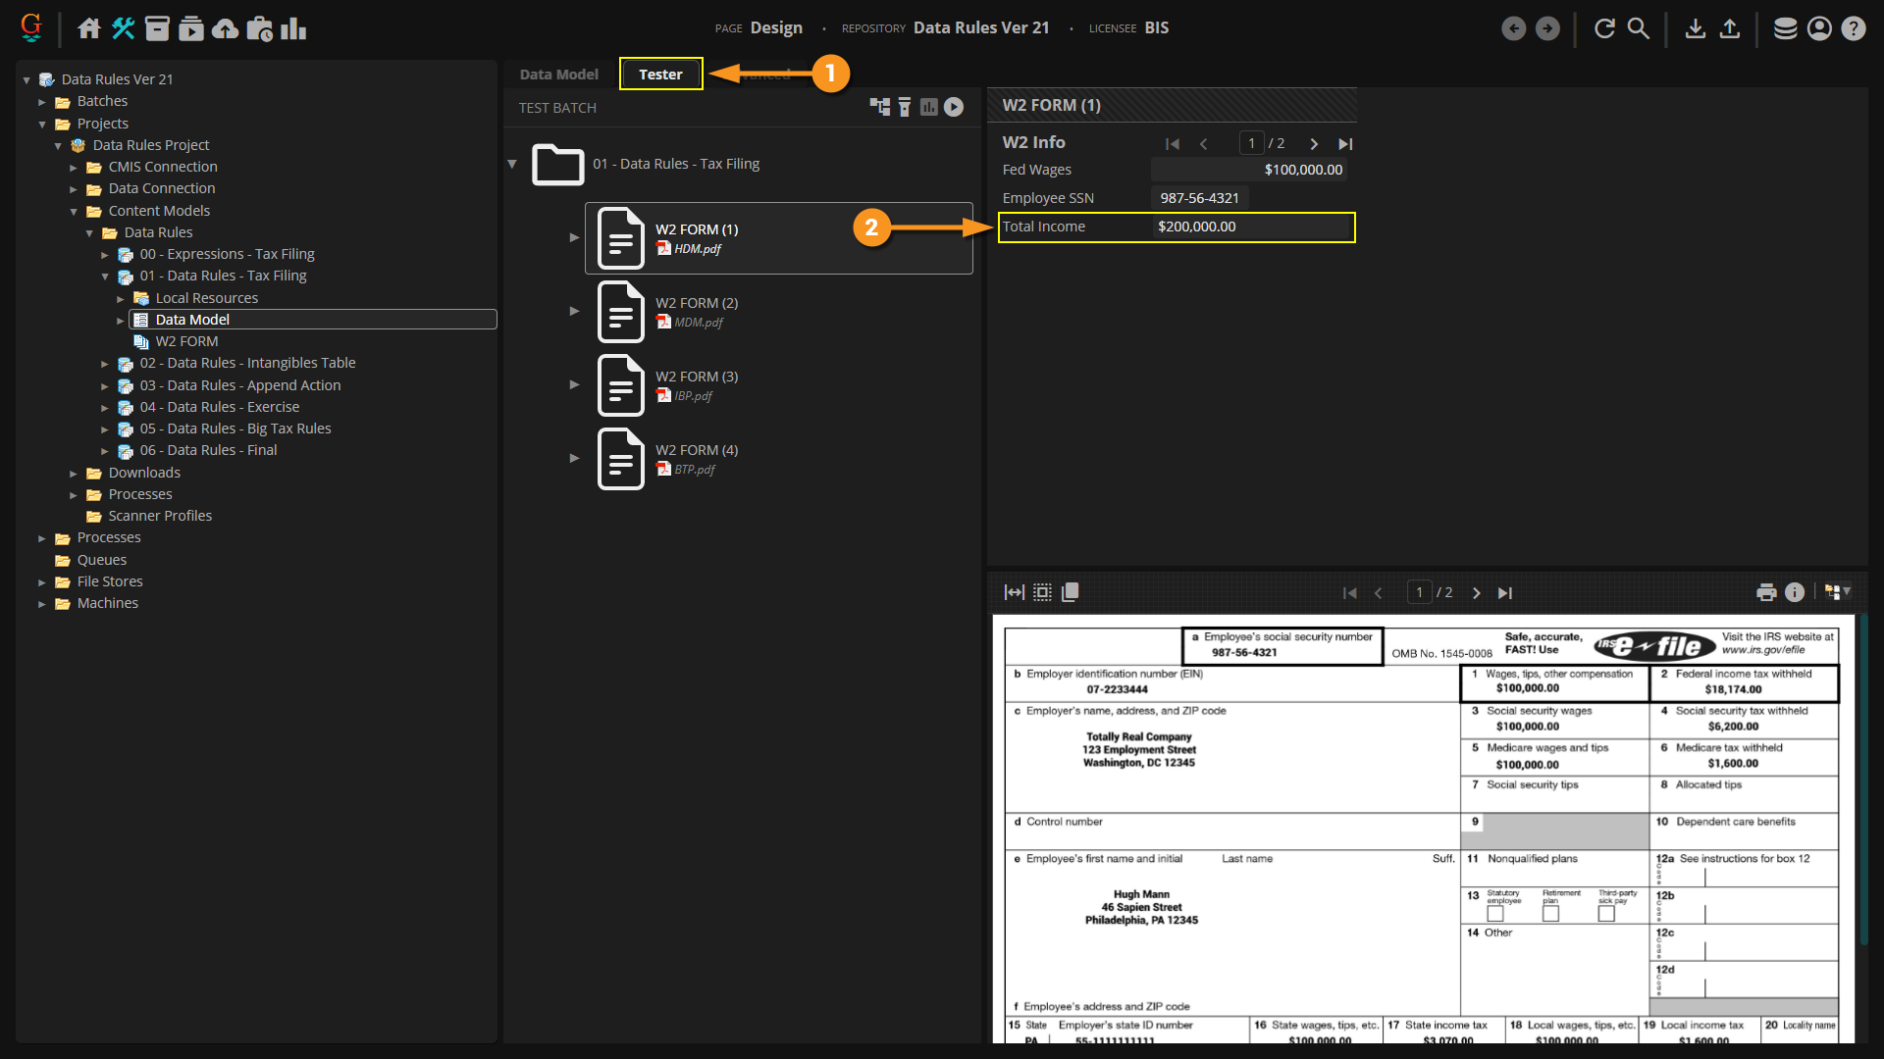Click the print icon in document viewer
Image resolution: width=1884 pixels, height=1059 pixels.
tap(1766, 592)
